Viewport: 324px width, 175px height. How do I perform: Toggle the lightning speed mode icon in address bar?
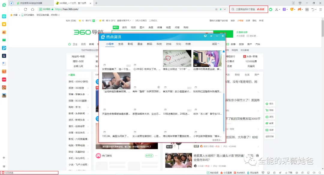[x=221, y=9]
